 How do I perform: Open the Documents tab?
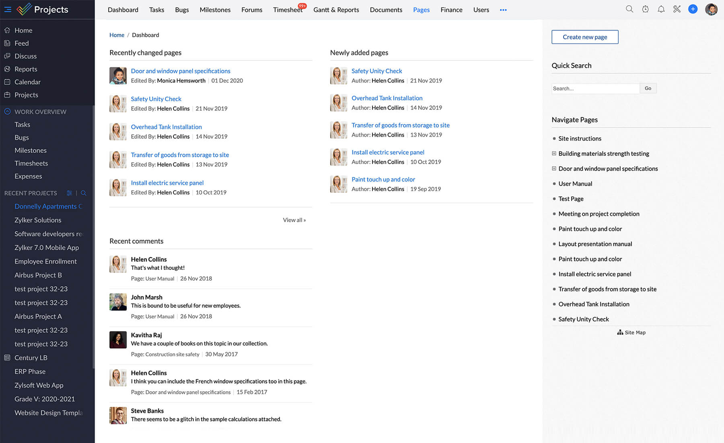pos(386,10)
